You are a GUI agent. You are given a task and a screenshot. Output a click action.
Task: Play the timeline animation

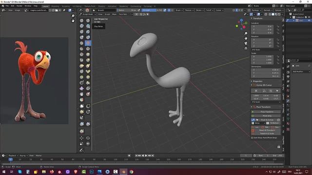pyautogui.click(x=146, y=156)
